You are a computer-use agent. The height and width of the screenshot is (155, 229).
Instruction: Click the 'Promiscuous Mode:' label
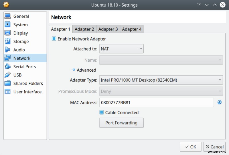(x=78, y=91)
